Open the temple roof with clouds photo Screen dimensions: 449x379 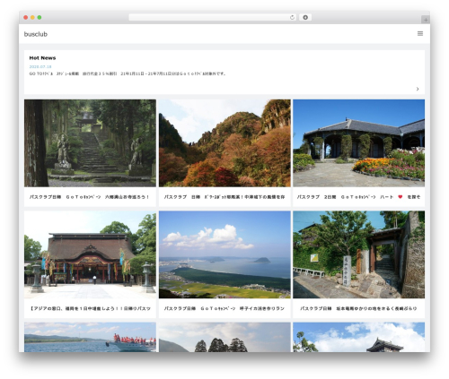click(x=358, y=337)
